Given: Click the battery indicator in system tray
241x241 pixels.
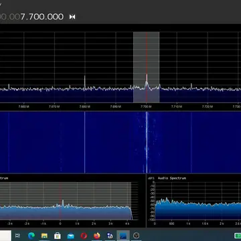Looking at the screenshot, I should pyautogui.click(x=238, y=236).
